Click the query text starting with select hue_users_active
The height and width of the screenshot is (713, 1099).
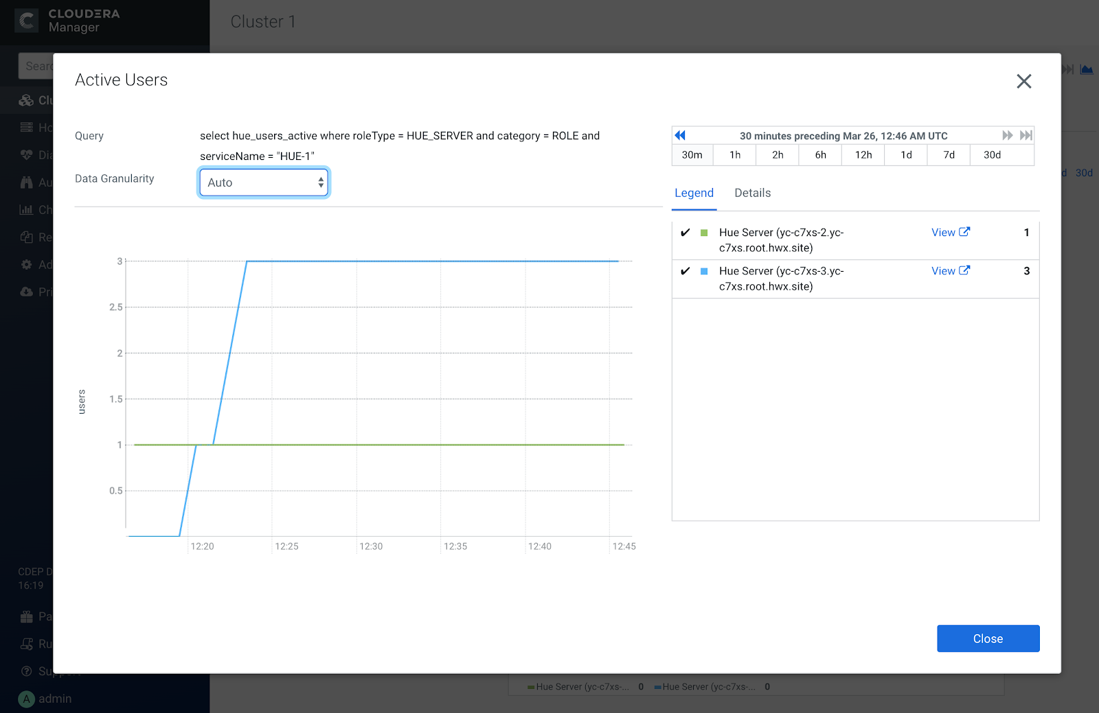pyautogui.click(x=400, y=145)
